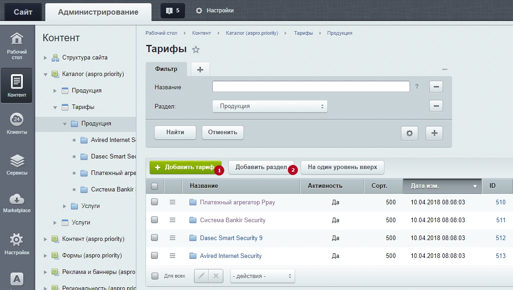This screenshot has height=290, width=513.
Task: Add Тарифы page to favorites star
Action: 196,49
